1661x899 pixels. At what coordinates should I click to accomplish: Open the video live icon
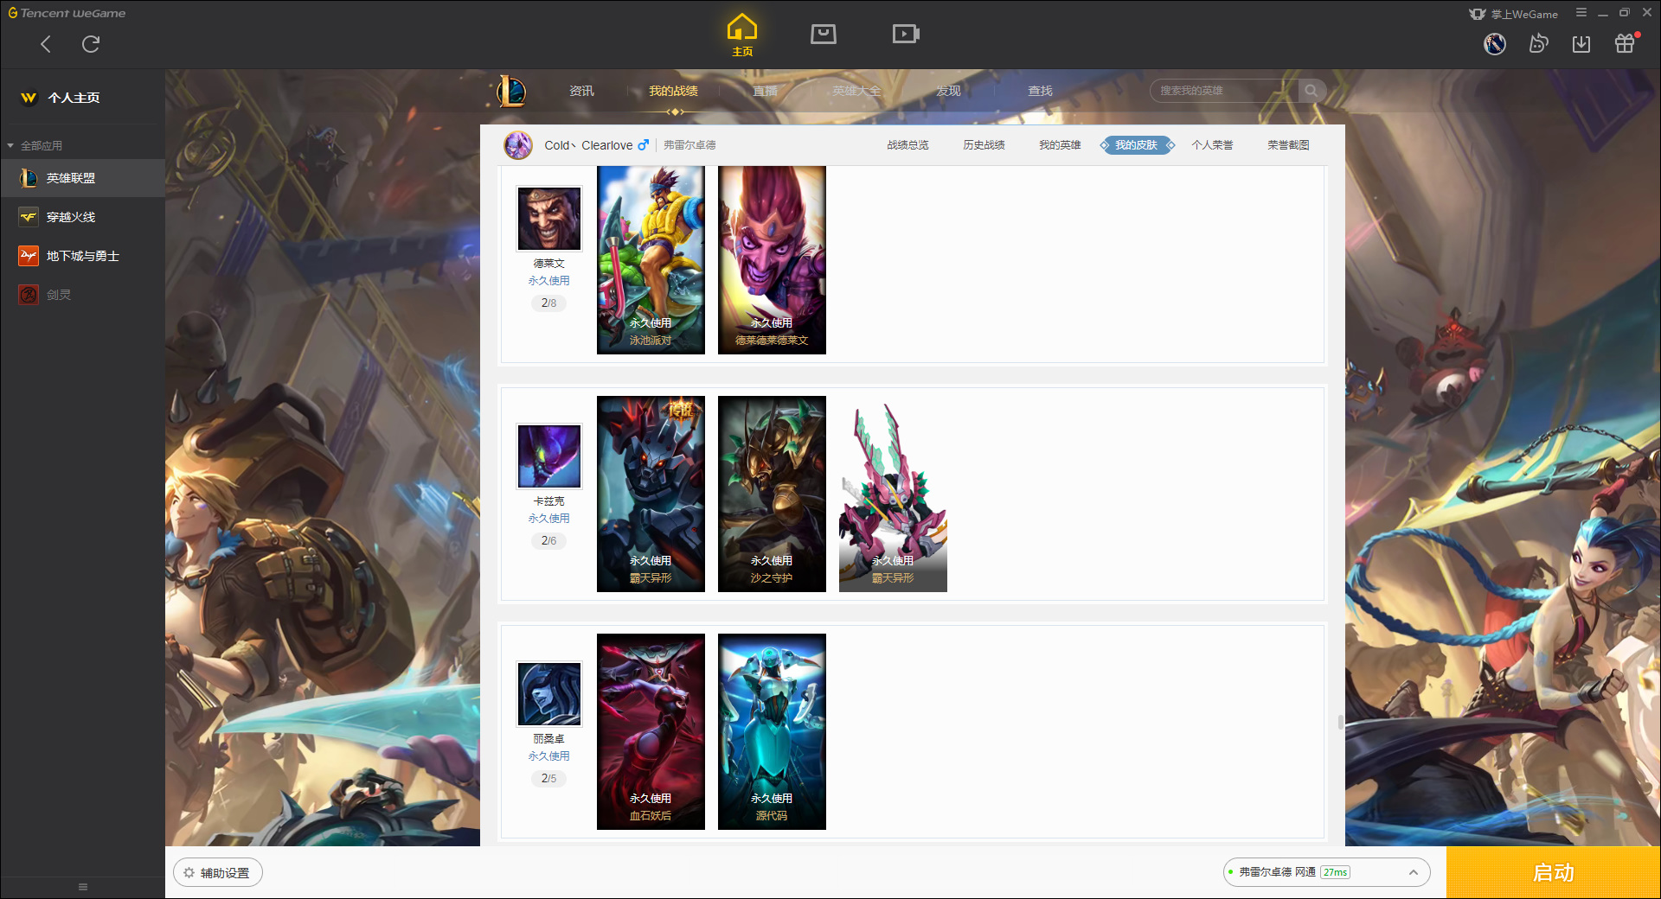pos(906,34)
